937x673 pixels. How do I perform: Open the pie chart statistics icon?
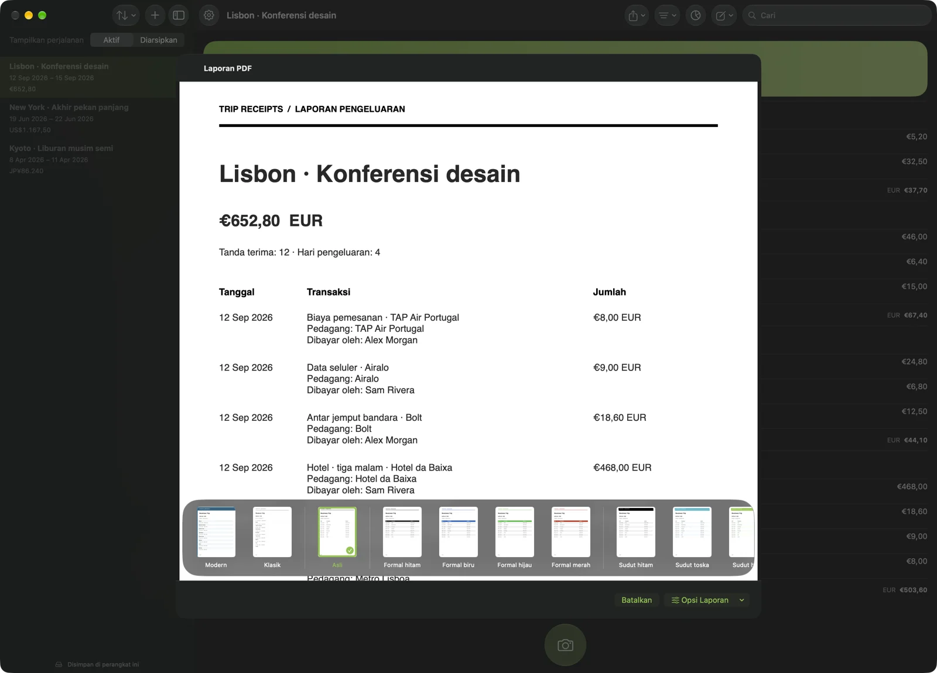[x=695, y=16]
